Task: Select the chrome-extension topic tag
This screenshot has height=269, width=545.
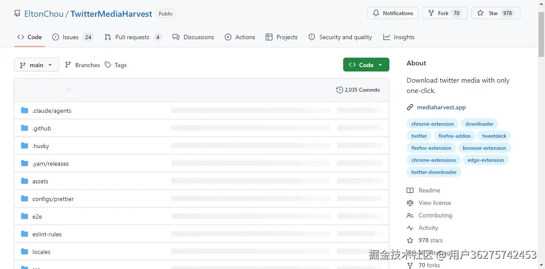Action: coord(432,124)
